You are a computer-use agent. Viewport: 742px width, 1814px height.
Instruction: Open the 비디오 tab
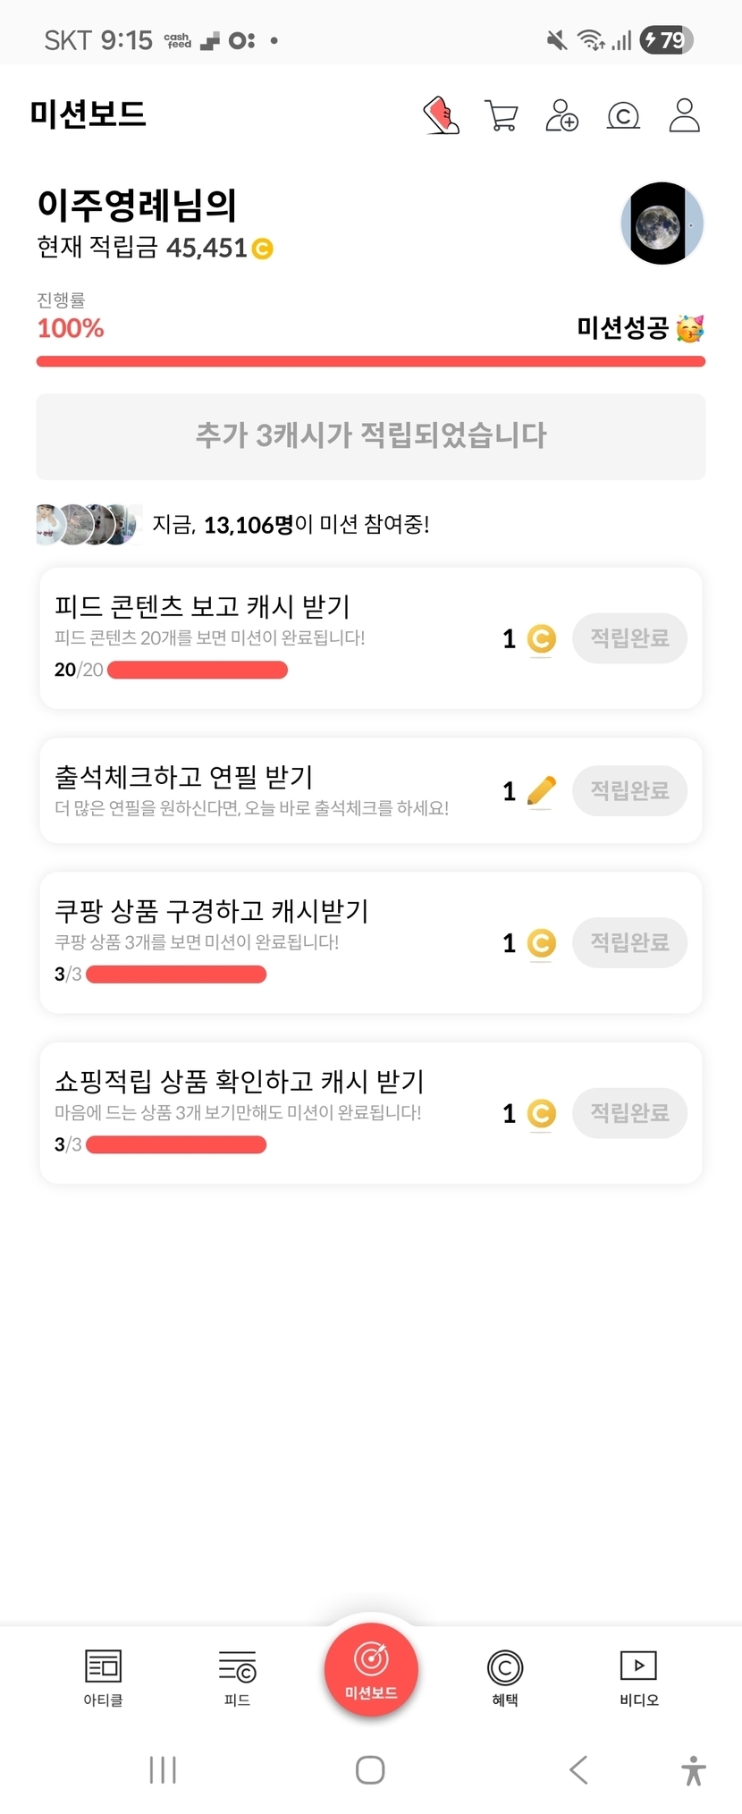(x=638, y=1676)
